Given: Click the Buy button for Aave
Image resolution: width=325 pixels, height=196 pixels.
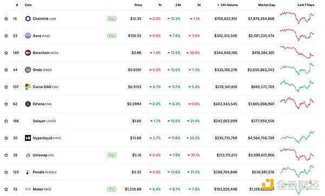Looking at the screenshot, I should [x=112, y=36].
